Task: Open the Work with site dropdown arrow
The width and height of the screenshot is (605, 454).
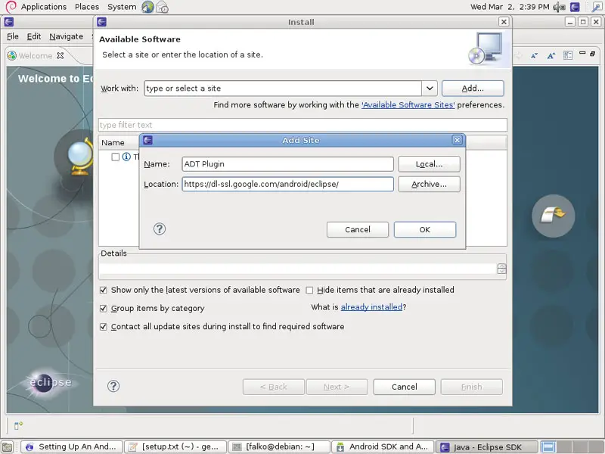Action: point(430,89)
